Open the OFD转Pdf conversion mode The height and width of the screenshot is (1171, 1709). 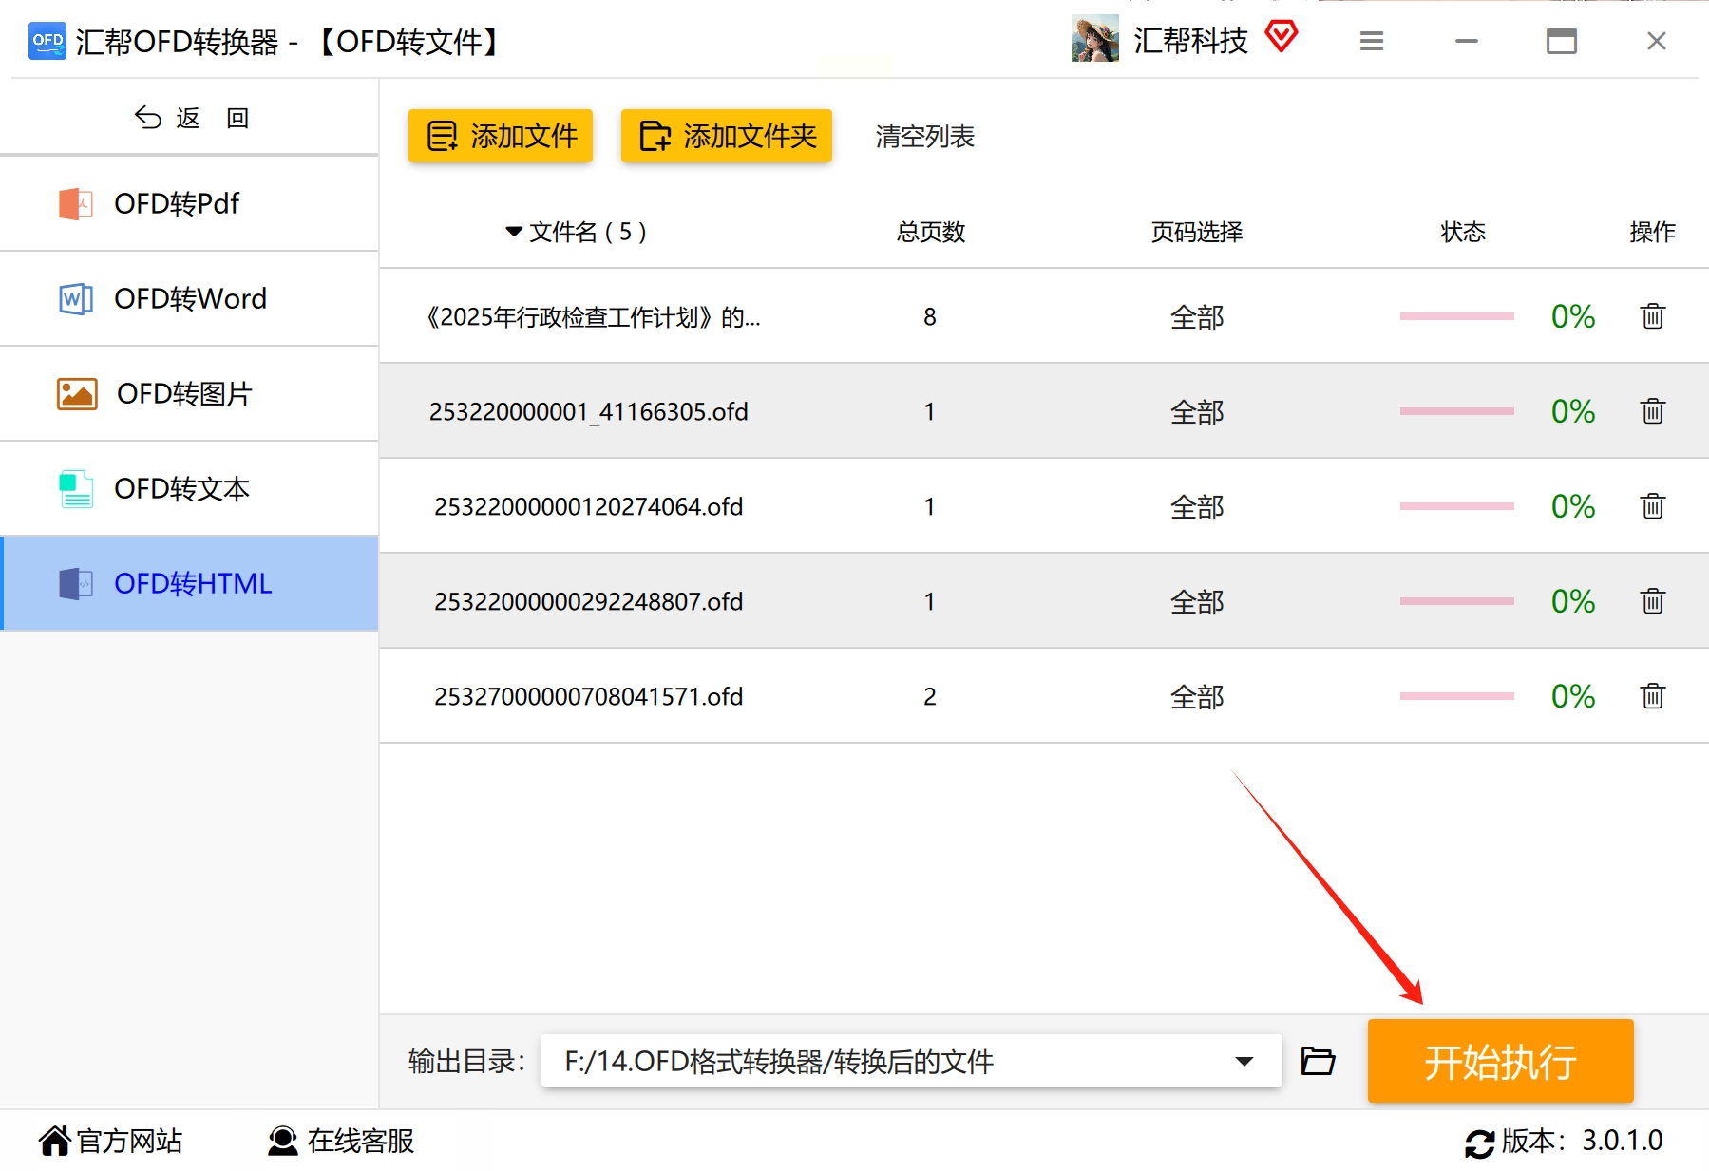[x=177, y=203]
